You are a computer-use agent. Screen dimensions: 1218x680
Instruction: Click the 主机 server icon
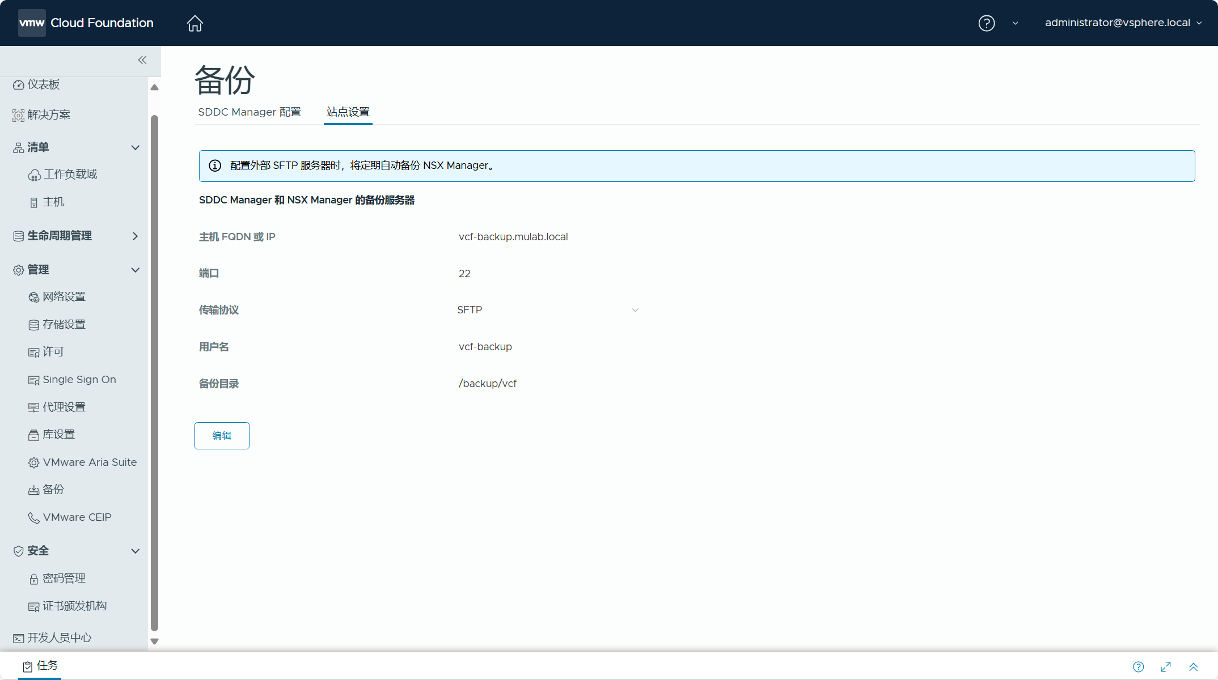coord(34,203)
